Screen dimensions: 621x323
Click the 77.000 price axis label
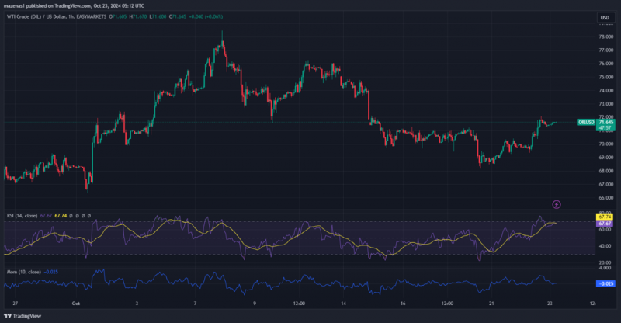[606, 50]
